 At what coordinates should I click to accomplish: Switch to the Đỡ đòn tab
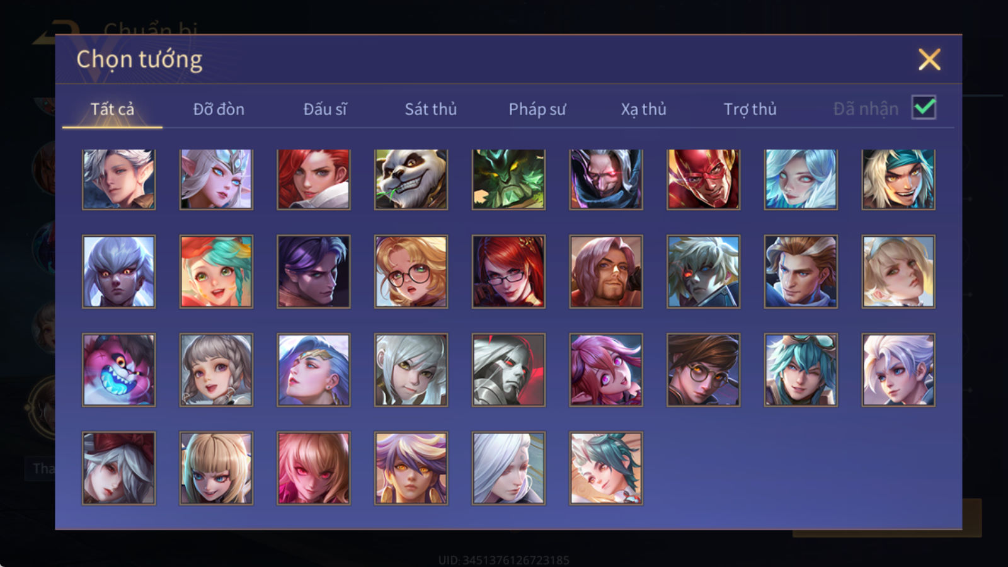click(x=219, y=109)
